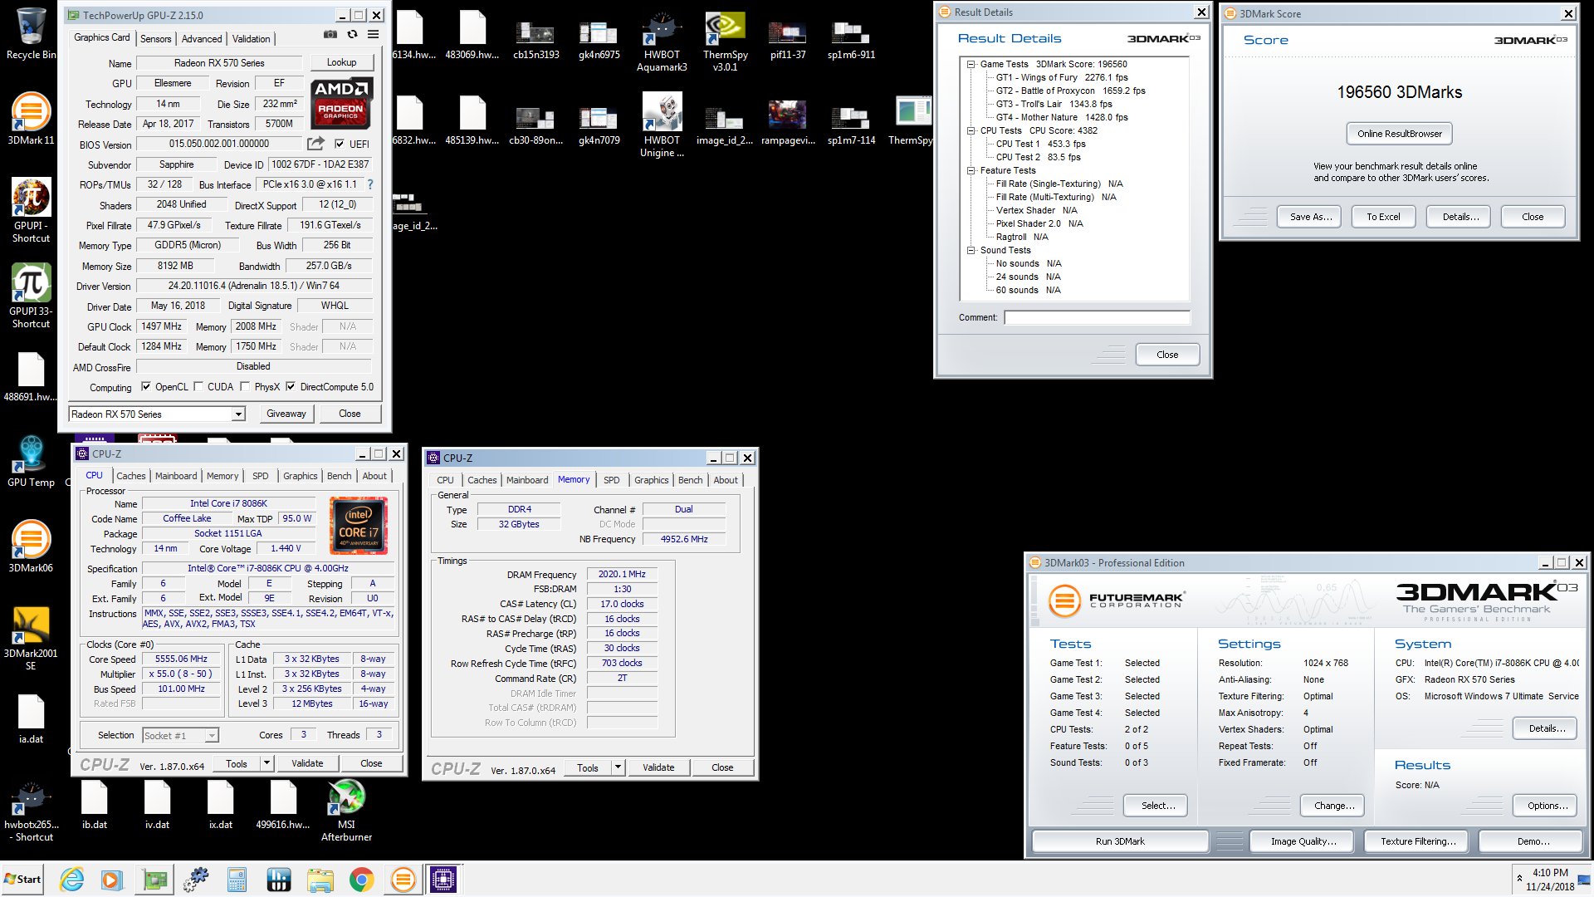Switch to Advanced tab in GPU-Z

click(202, 38)
